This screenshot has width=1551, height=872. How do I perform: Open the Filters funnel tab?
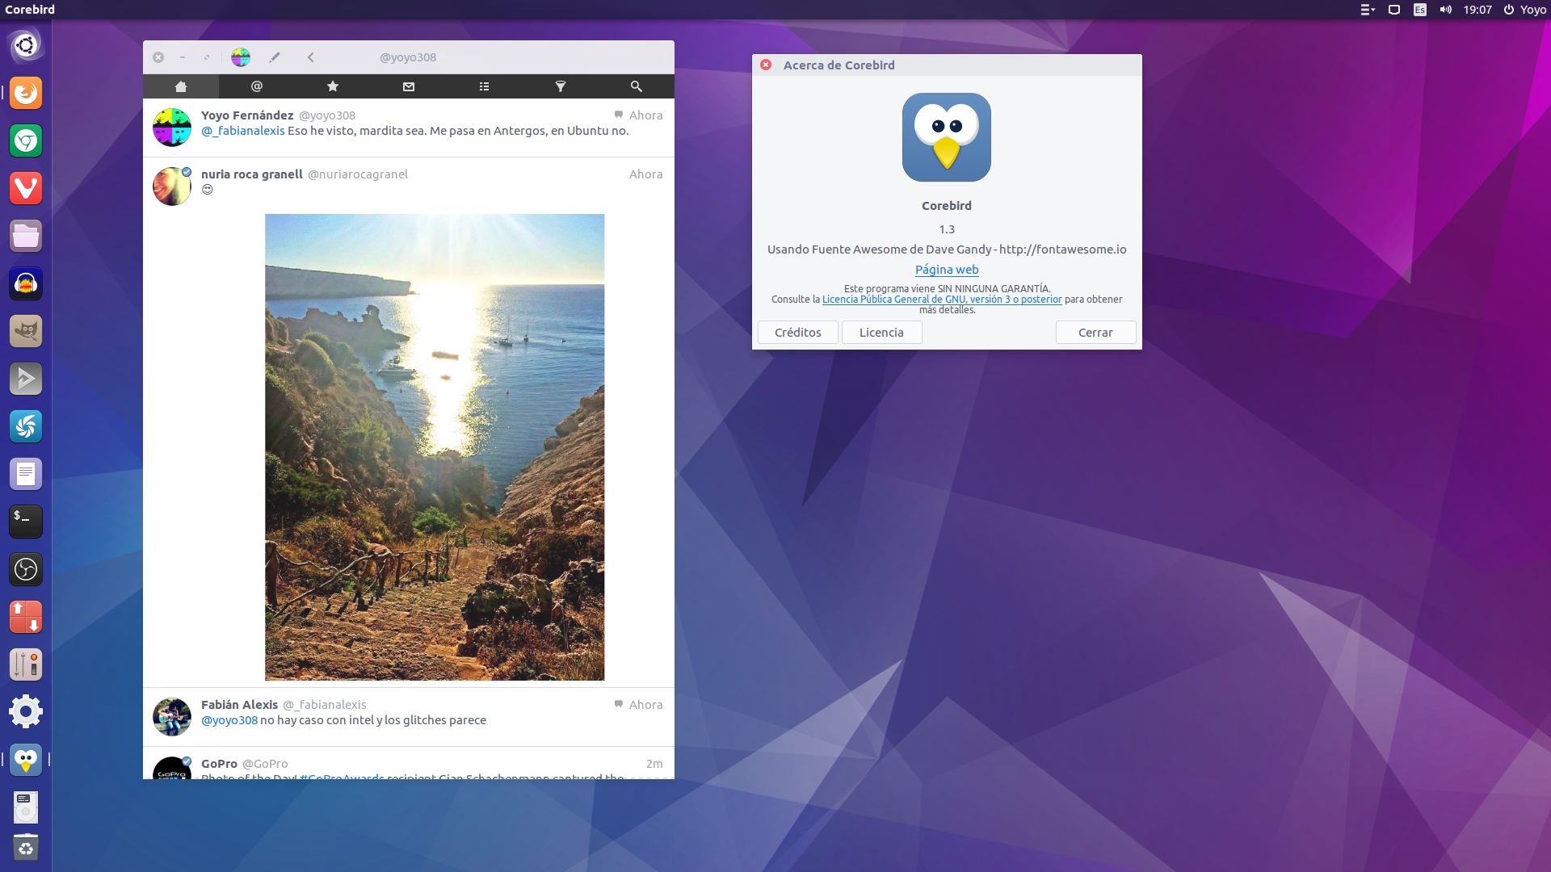click(x=561, y=86)
